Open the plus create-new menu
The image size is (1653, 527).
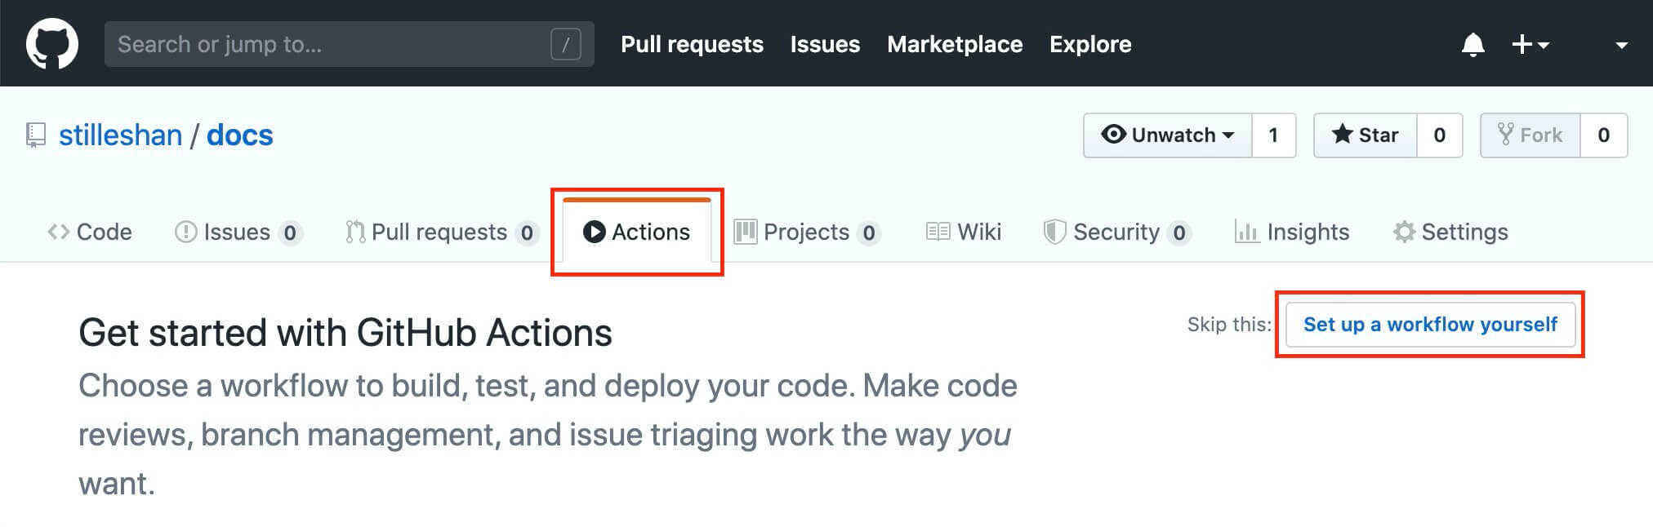pos(1530,44)
